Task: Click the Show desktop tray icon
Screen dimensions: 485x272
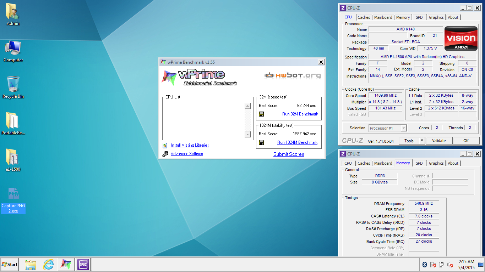Action: click(481, 265)
